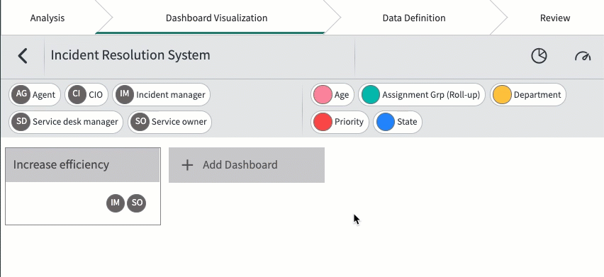
Task: Select the Incident manager persona label
Action: pyautogui.click(x=171, y=95)
